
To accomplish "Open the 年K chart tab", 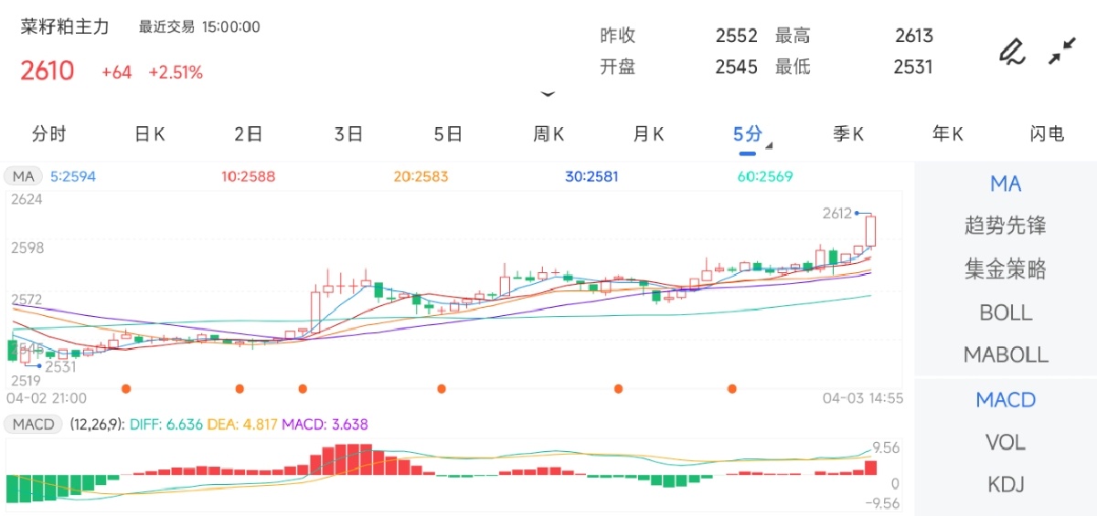I will click(x=948, y=134).
